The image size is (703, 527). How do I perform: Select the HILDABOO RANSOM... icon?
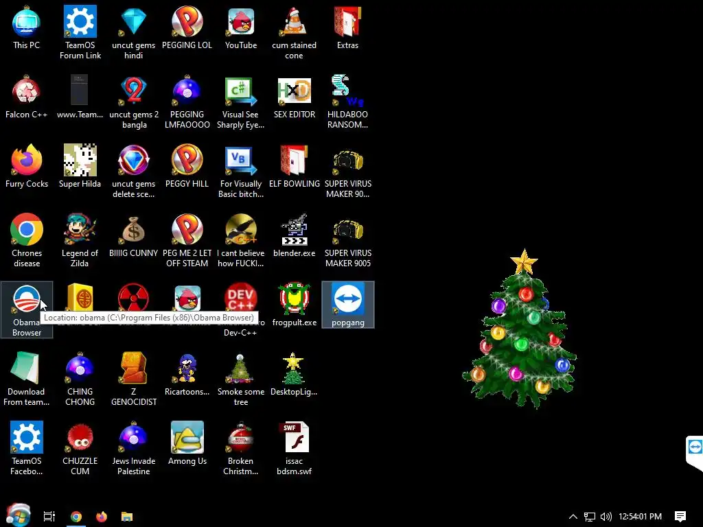click(347, 102)
